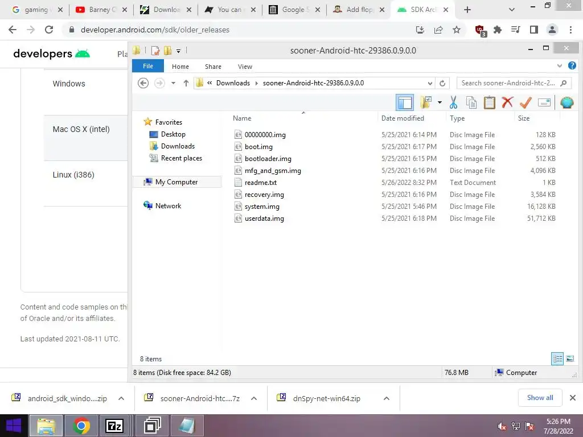The width and height of the screenshot is (583, 437).
Task: Expand the breadcrumb arrow after Downloads
Action: (x=257, y=83)
